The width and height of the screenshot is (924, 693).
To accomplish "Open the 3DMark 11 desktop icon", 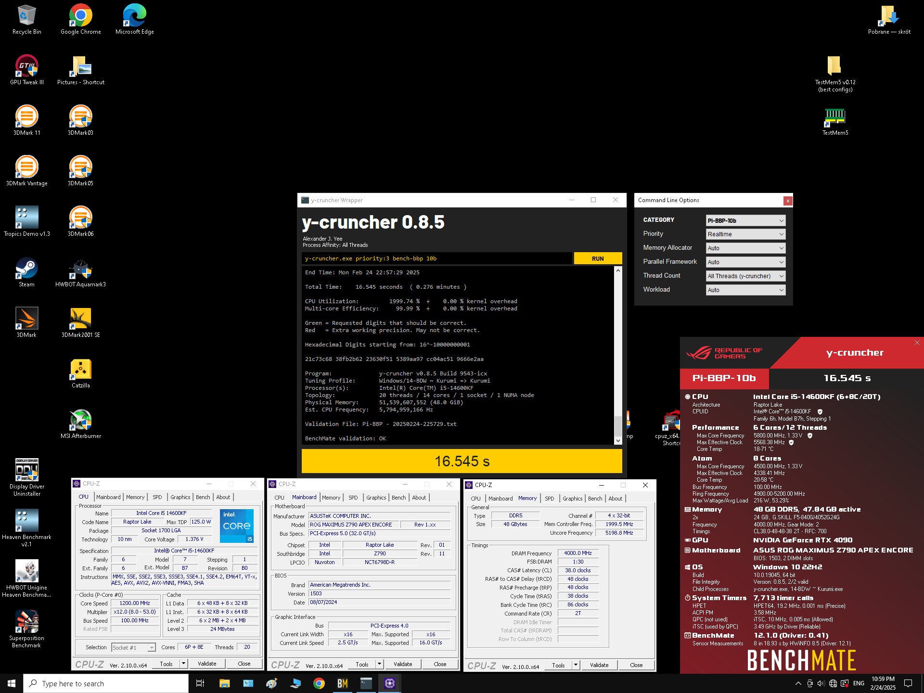I will tap(26, 121).
